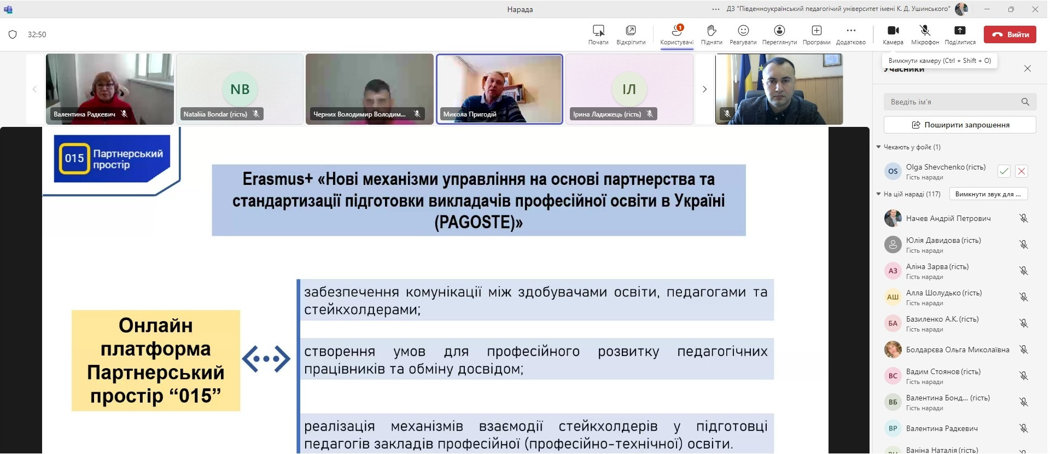Click Начев Андрій Петрович avatar
The height and width of the screenshot is (454, 1050).
(x=893, y=218)
